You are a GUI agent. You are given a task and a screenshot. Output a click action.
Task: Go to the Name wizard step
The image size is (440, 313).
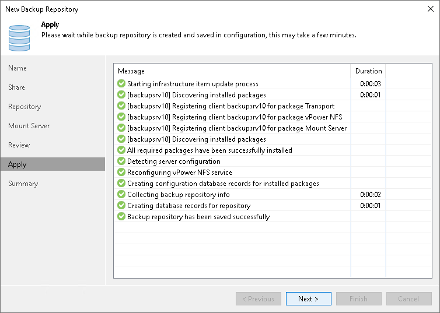point(18,68)
